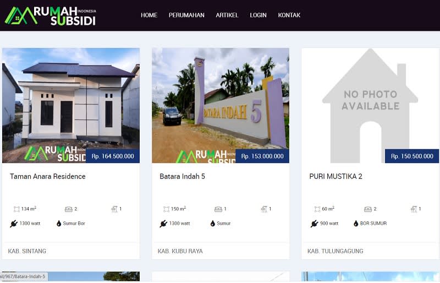Open the PURI MUSTIKA 2 listing title
Image resolution: width=440 pixels, height=283 pixels.
pyautogui.click(x=335, y=177)
